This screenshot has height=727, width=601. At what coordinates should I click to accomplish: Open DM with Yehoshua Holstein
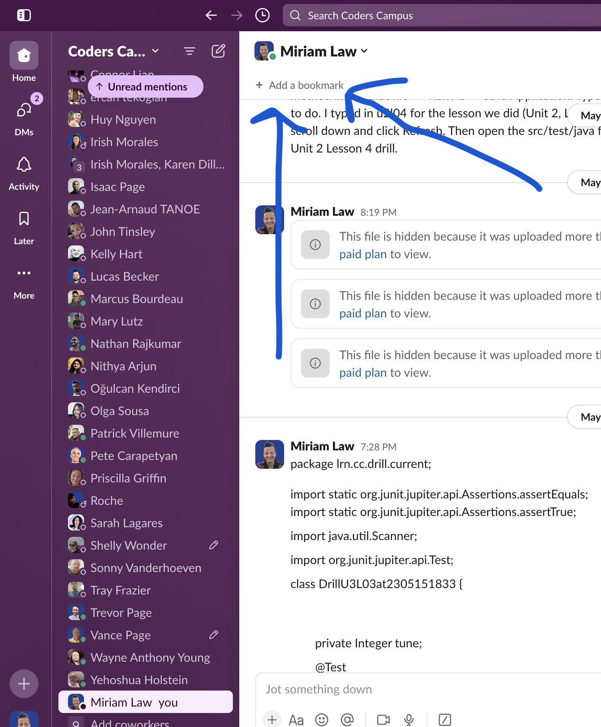point(146,680)
